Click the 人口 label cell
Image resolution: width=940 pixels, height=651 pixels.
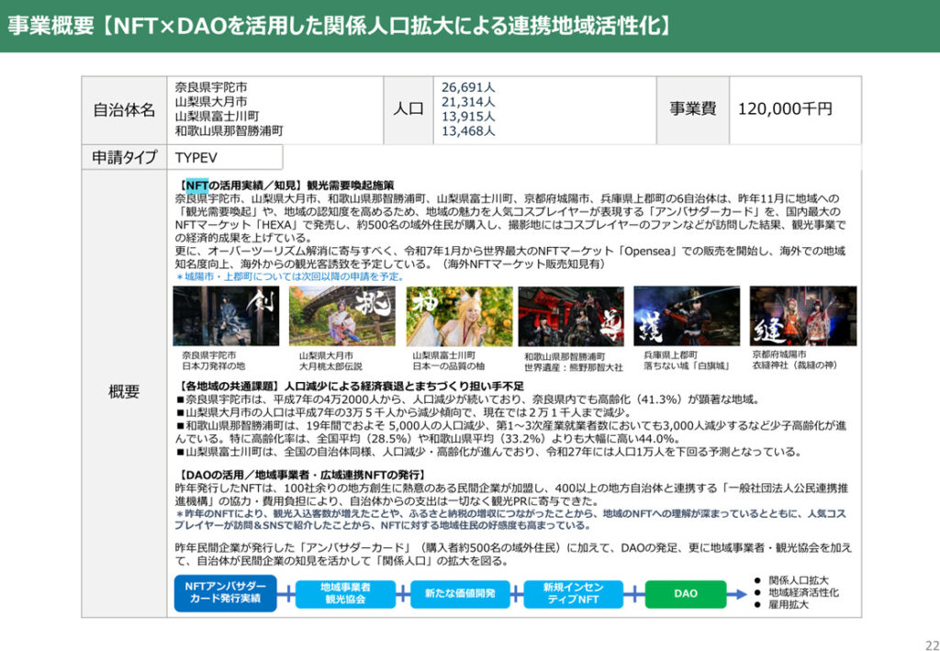pyautogui.click(x=408, y=109)
